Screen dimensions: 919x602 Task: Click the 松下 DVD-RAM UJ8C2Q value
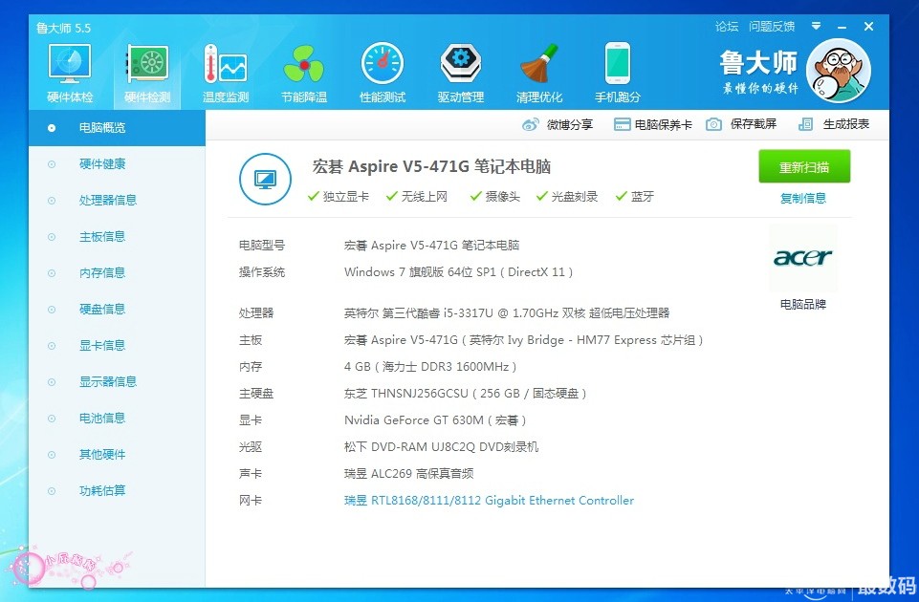click(441, 447)
